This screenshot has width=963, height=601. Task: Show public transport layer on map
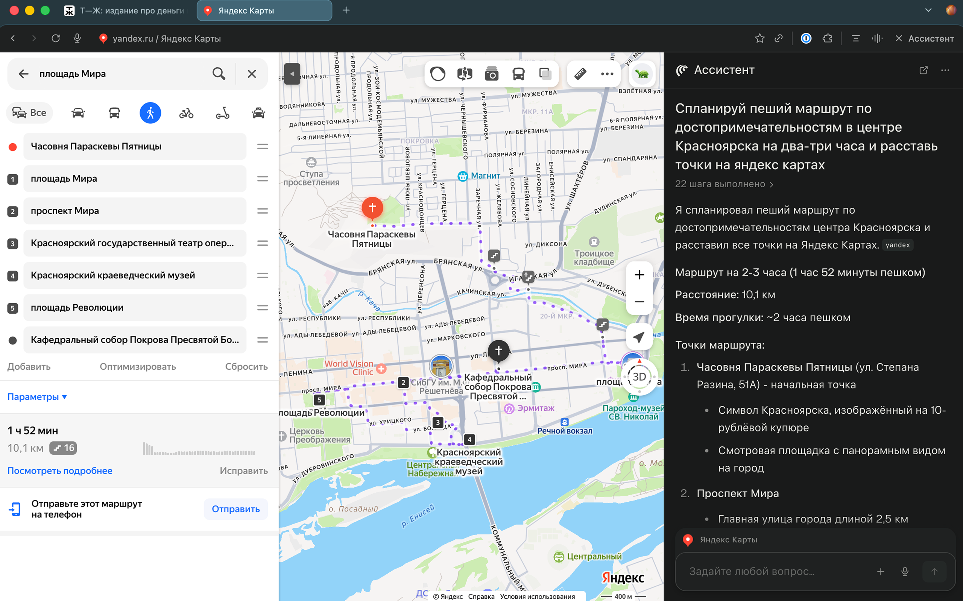(x=518, y=74)
